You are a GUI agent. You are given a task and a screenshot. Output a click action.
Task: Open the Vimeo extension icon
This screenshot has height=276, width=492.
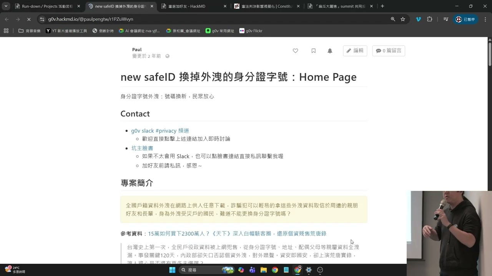pyautogui.click(x=418, y=19)
